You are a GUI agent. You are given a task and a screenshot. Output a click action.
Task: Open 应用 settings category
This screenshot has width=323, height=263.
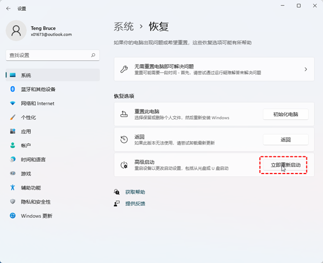coord(53,131)
